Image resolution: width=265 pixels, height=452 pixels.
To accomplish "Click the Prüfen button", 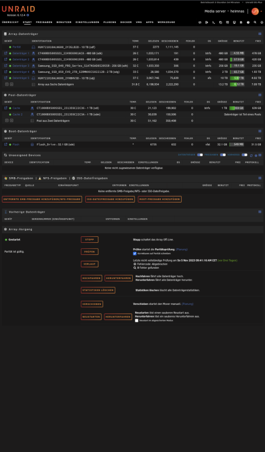I will tap(89, 252).
